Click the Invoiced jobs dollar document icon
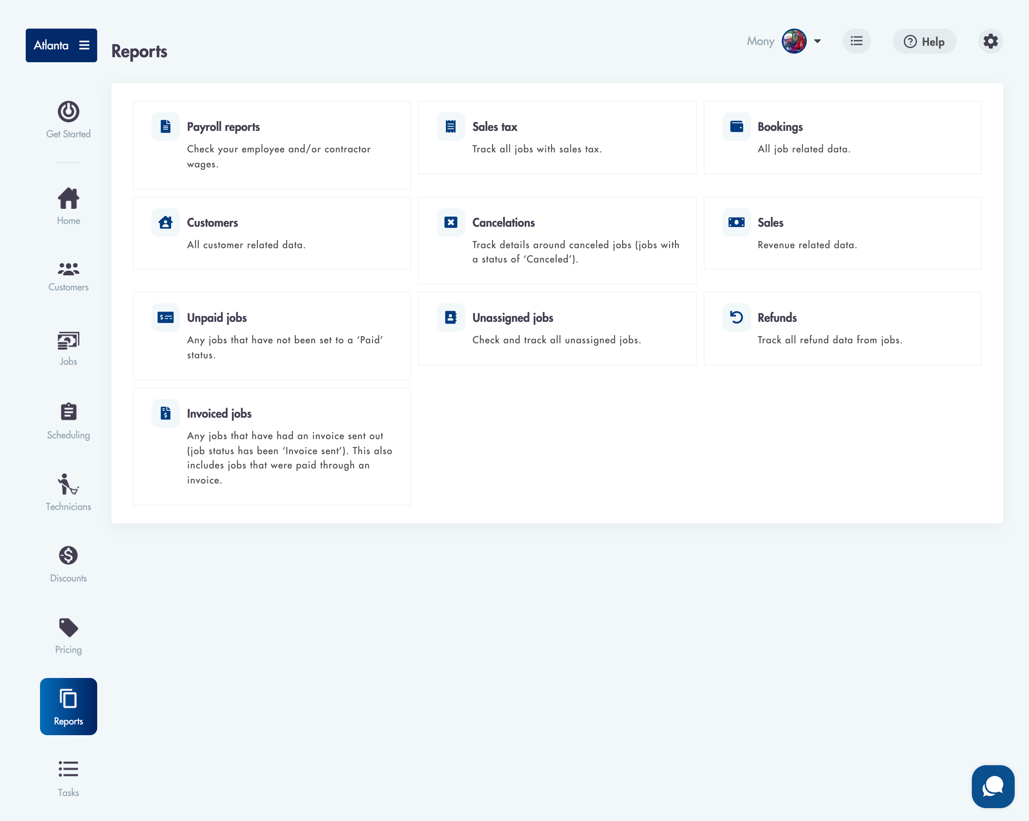1029x821 pixels. coord(166,413)
